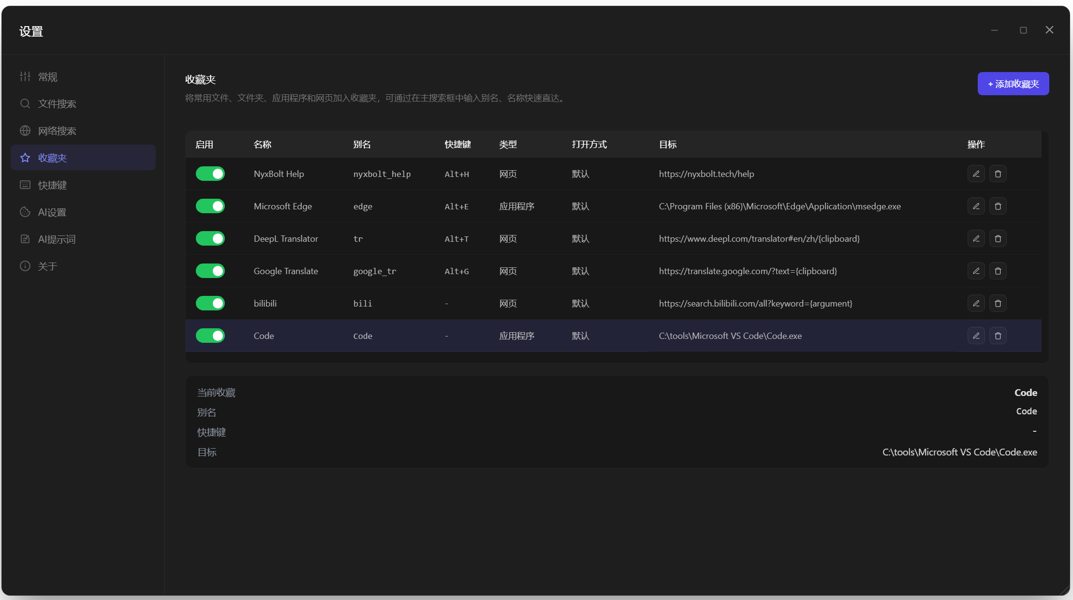
Task: Click https://nyxbolt.tech/help target
Action: [x=706, y=174]
